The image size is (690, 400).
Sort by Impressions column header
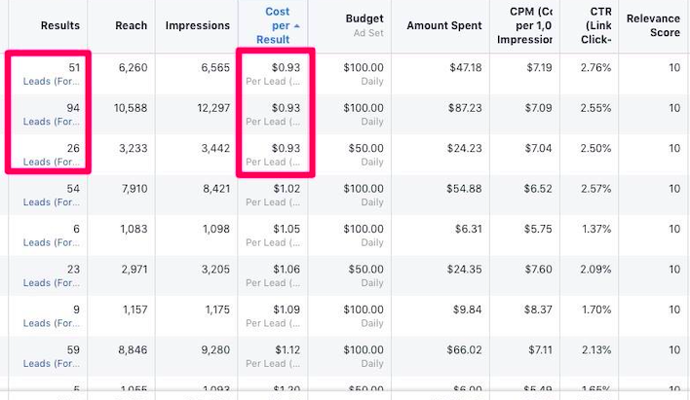point(198,25)
